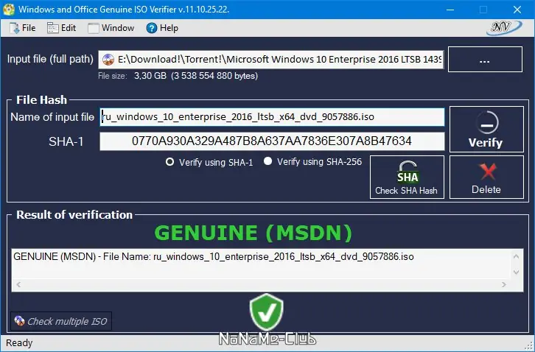Click the SHA-1 hash value field
Screen dimensions: 535x352
[272, 141]
